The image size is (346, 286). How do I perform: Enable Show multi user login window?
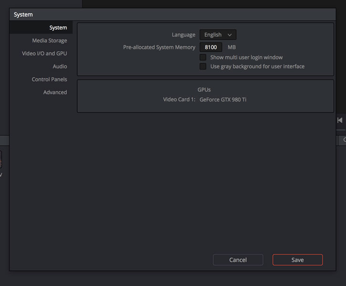203,57
